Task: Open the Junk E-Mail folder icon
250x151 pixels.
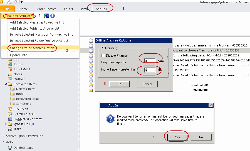Action: pos(10,69)
